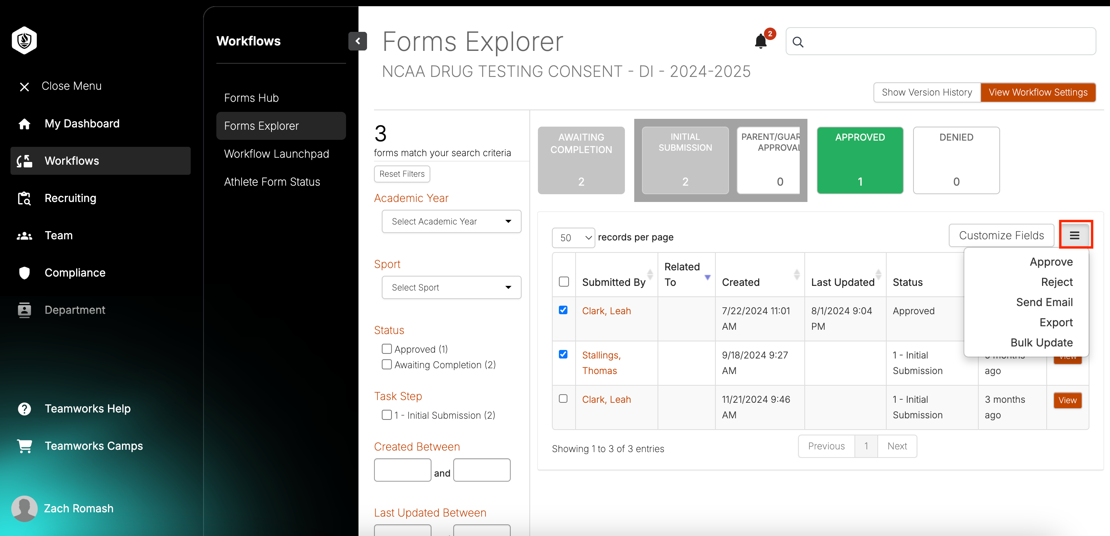Open the Select Sport dropdown

451,287
